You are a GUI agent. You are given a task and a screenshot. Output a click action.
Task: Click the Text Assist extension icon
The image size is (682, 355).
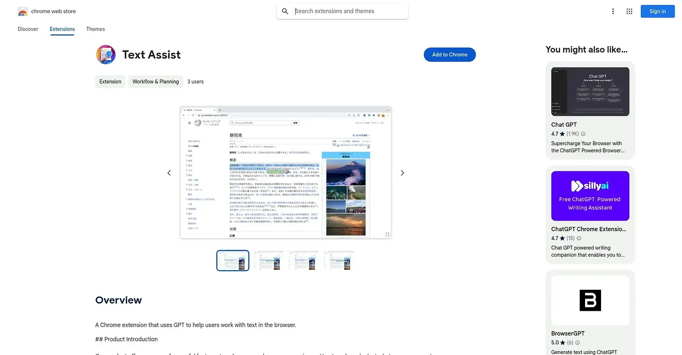[106, 55]
